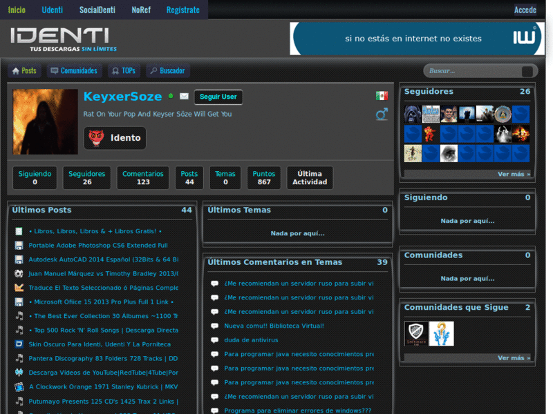Open the red fighter character follower avatar
Image resolution: width=553 pixels, height=414 pixels.
point(431,134)
